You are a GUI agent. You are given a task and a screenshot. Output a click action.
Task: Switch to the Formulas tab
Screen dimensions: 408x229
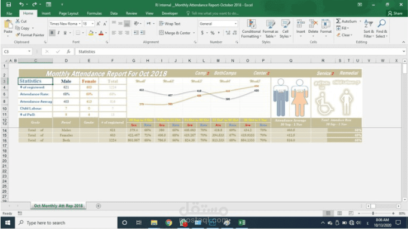coord(94,14)
